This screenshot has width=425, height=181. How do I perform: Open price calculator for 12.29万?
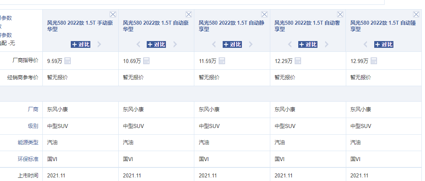(298, 61)
